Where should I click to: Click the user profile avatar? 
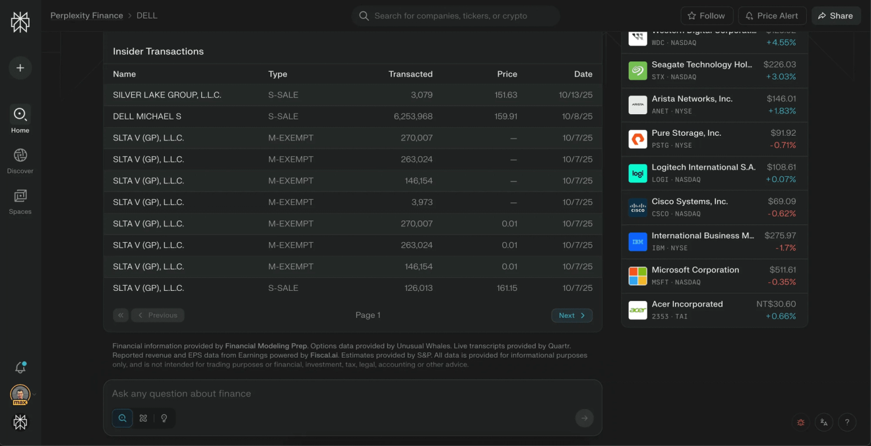coord(20,395)
